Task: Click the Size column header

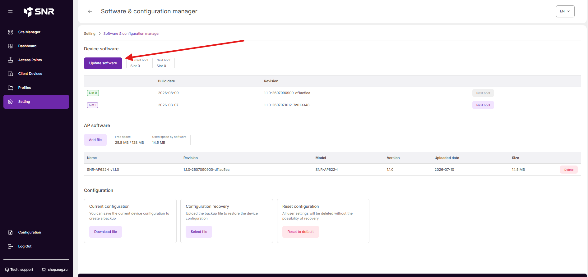Action: [515, 158]
